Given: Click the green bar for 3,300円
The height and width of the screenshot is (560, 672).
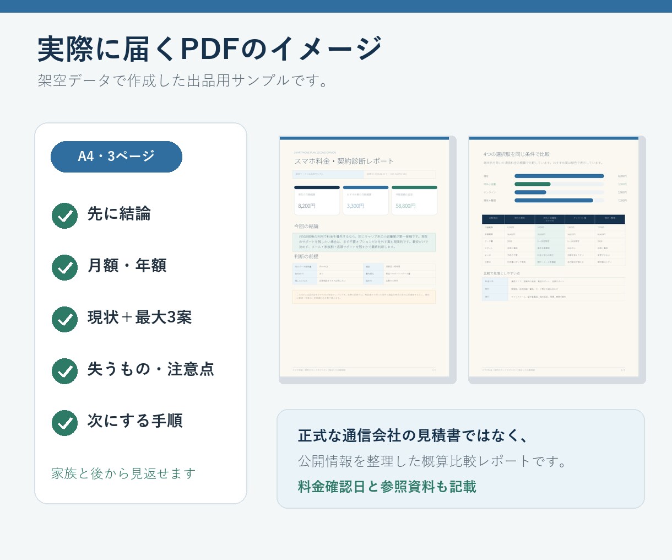Looking at the screenshot, I should pyautogui.click(x=533, y=184).
